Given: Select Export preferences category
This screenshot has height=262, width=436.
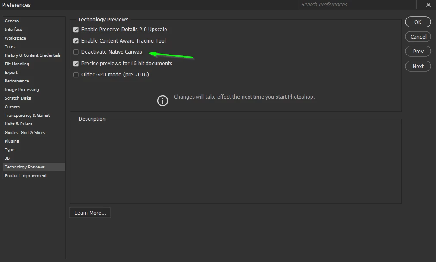Looking at the screenshot, I should [x=34, y=72].
